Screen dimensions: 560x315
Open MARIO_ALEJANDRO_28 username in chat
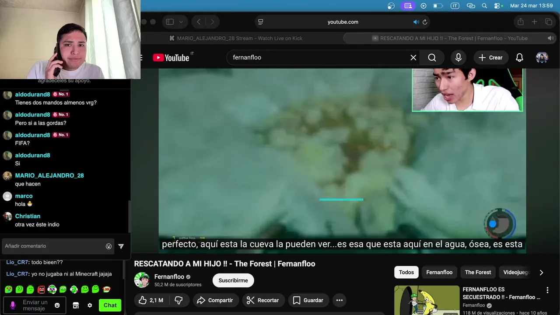tap(49, 175)
